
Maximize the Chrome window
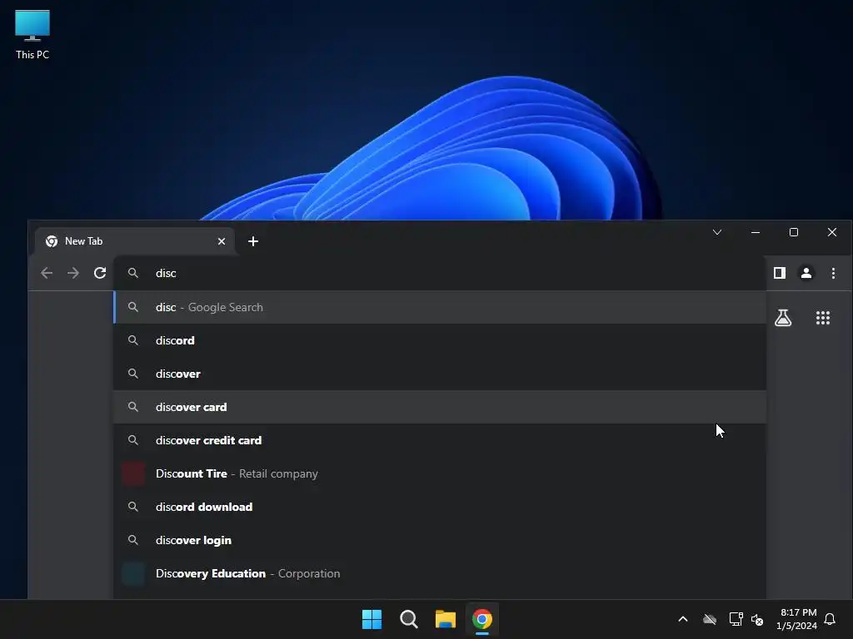click(794, 233)
